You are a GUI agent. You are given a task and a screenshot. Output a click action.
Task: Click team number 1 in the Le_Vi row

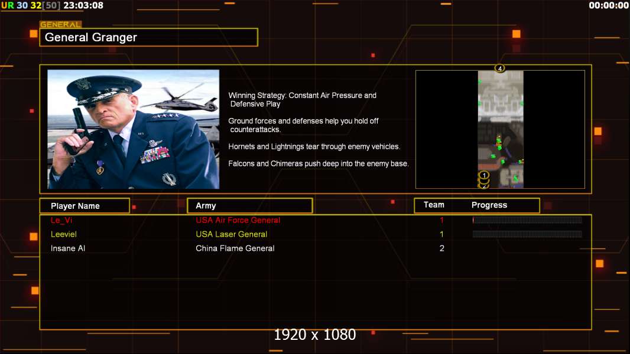click(x=441, y=220)
